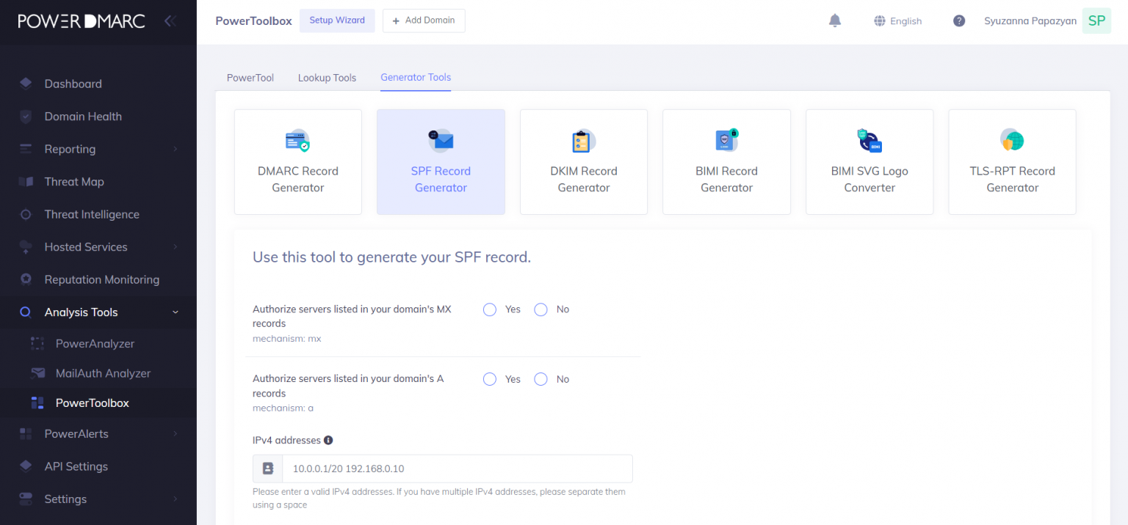Select Yes for MX records authorization

point(489,309)
